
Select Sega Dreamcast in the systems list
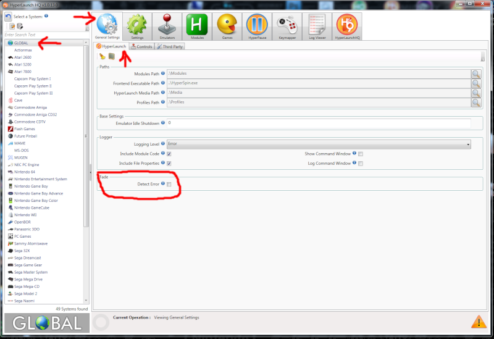click(44, 258)
